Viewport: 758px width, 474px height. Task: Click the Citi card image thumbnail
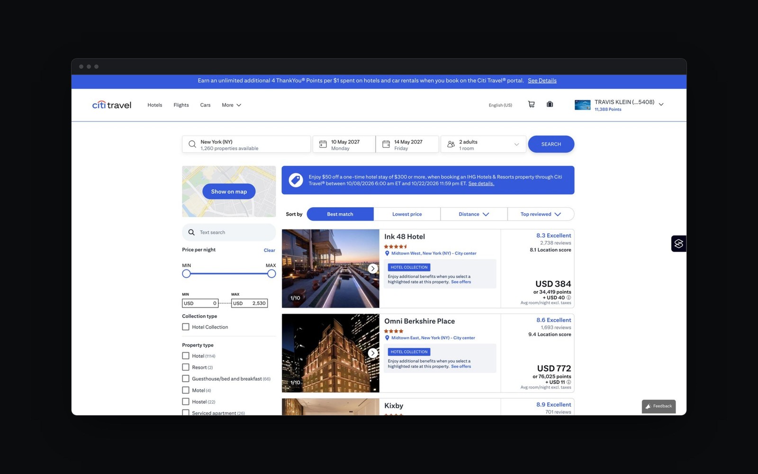(582, 105)
